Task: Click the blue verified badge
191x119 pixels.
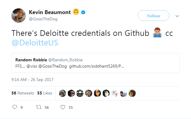Action: click(x=83, y=12)
